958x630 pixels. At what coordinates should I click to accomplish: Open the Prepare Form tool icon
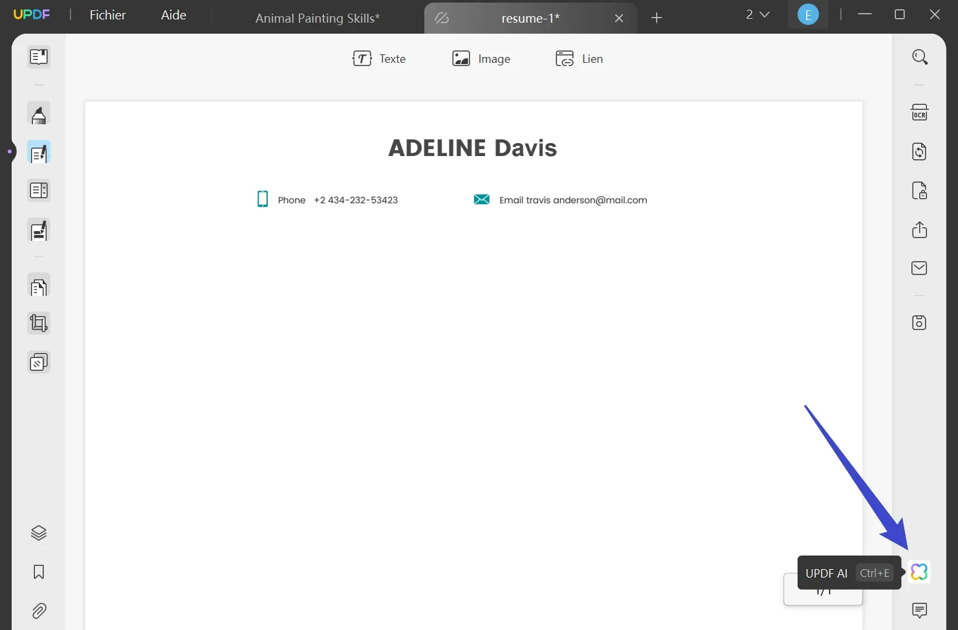tap(39, 190)
